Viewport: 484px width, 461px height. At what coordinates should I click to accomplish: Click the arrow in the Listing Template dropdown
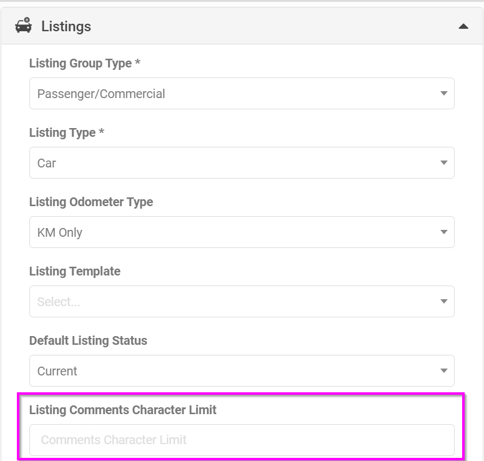[x=444, y=301]
